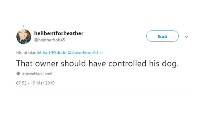Click the blue thread line above the avatar

[23, 26]
